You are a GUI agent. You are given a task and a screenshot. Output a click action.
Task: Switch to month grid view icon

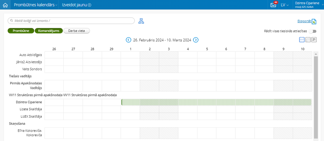[308, 40]
